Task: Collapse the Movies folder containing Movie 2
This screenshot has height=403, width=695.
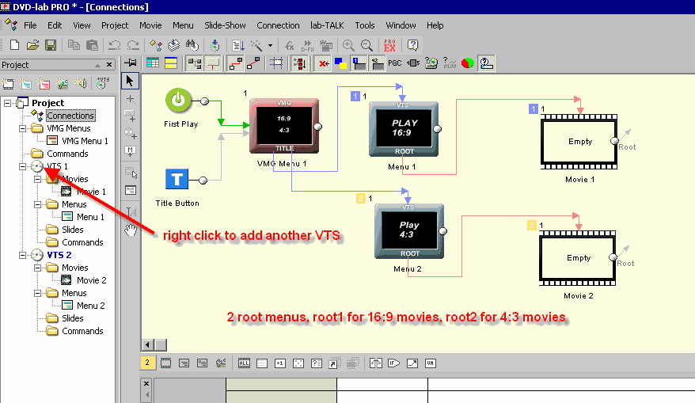Action: click(x=38, y=268)
